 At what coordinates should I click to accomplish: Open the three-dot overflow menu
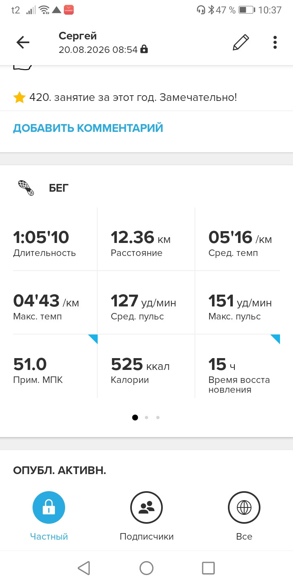click(275, 42)
